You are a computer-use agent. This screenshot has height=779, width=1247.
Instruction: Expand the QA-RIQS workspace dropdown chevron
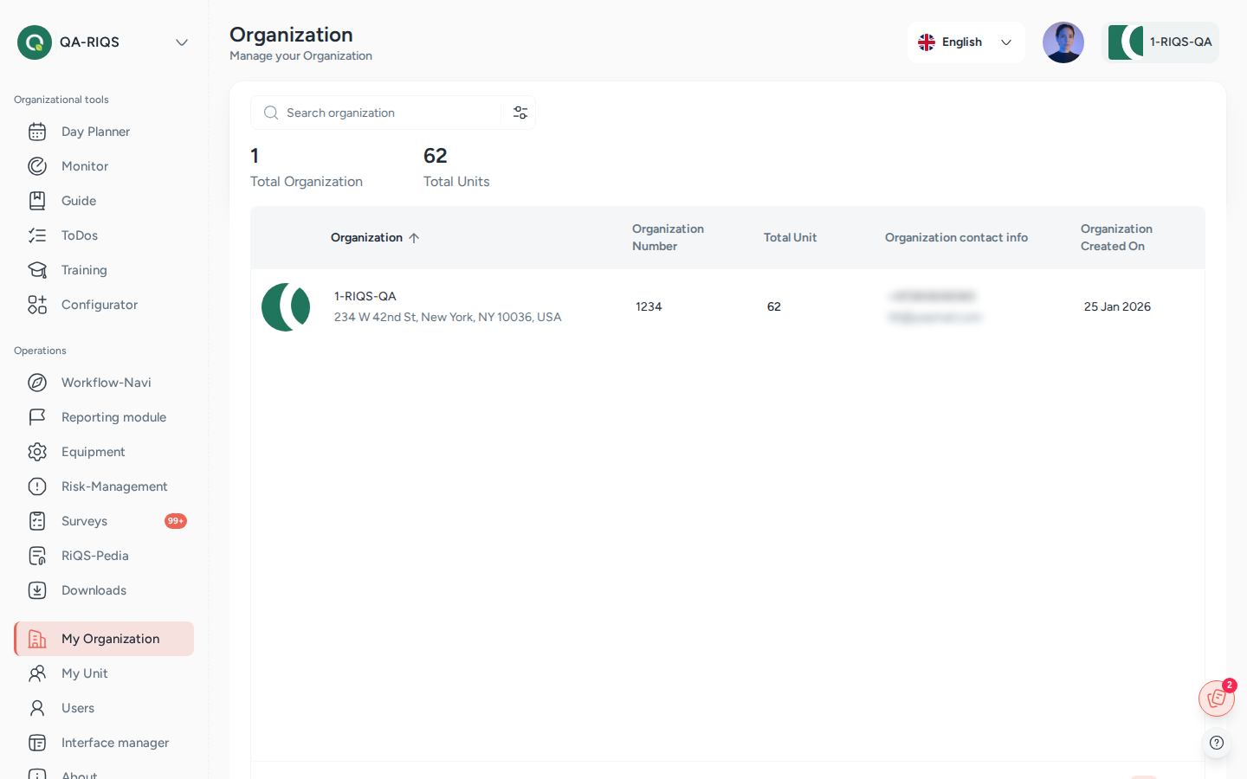182,42
